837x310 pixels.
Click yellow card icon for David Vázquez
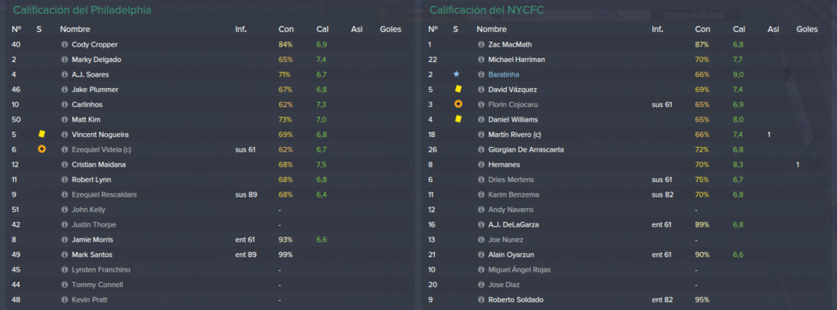click(458, 89)
